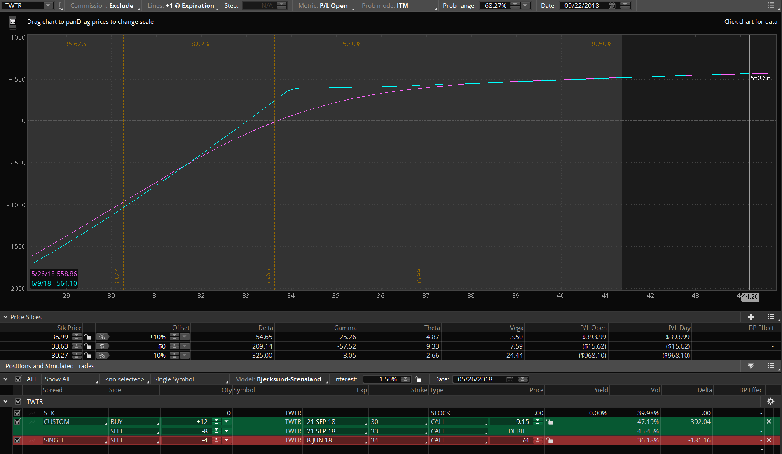Click the symbol link icon next to TWTR

pos(60,6)
